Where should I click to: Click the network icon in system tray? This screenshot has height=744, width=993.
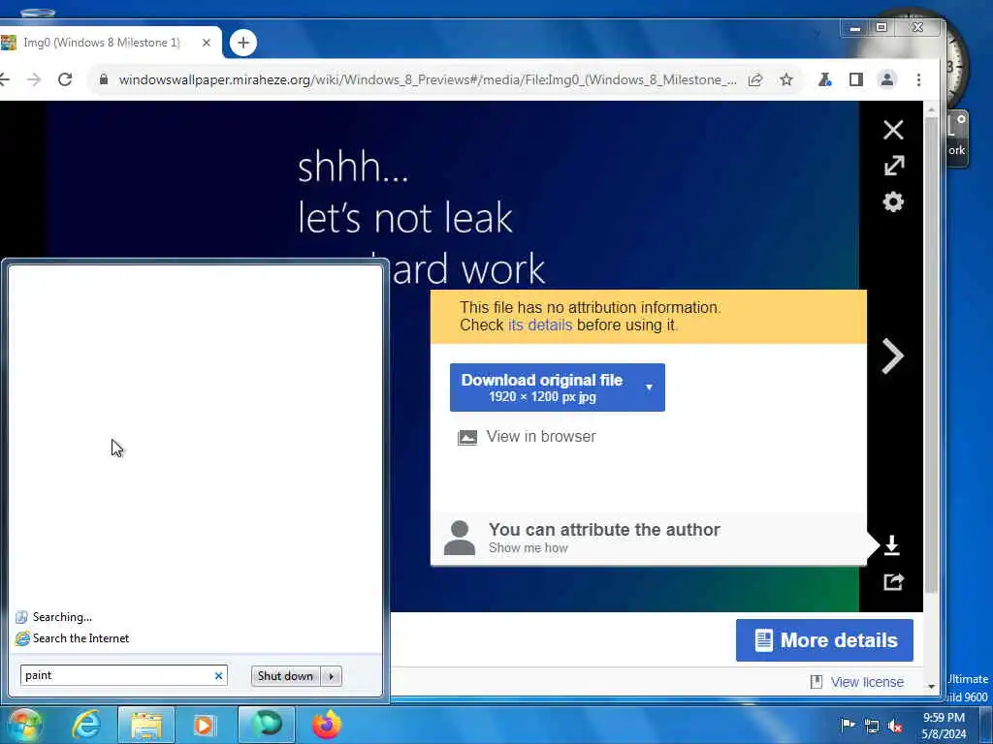(x=872, y=726)
